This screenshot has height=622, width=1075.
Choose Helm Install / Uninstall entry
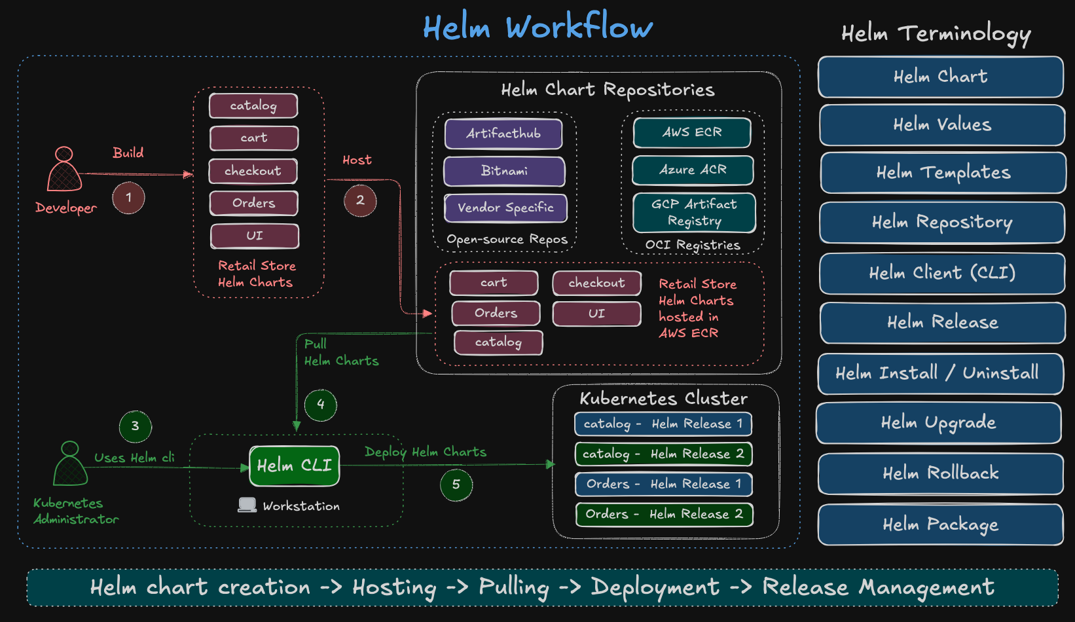click(939, 373)
